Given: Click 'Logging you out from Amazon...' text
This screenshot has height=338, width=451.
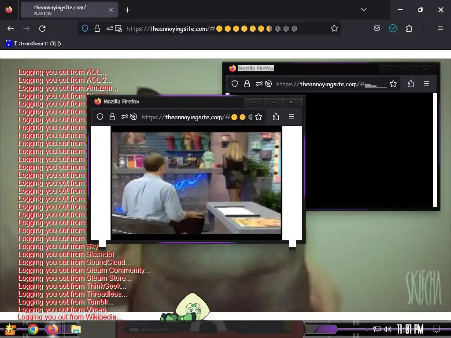Looking at the screenshot, I should click(68, 88).
